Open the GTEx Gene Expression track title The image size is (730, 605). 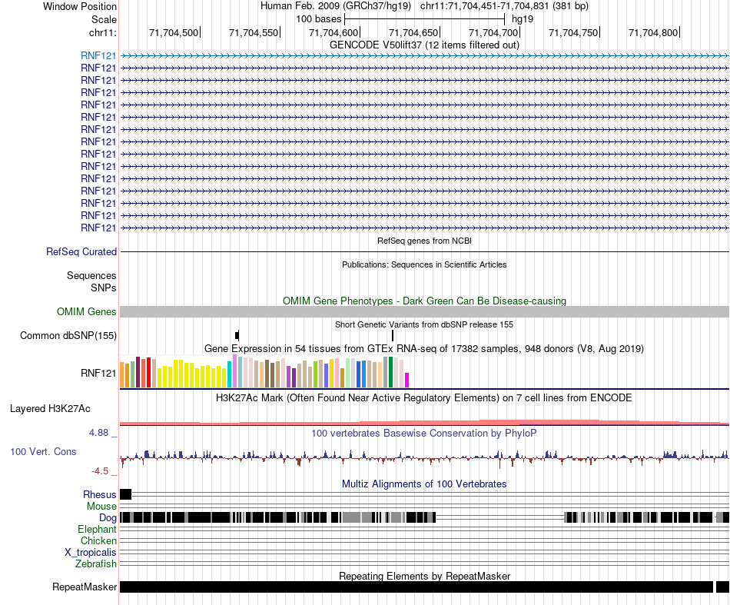pos(424,349)
